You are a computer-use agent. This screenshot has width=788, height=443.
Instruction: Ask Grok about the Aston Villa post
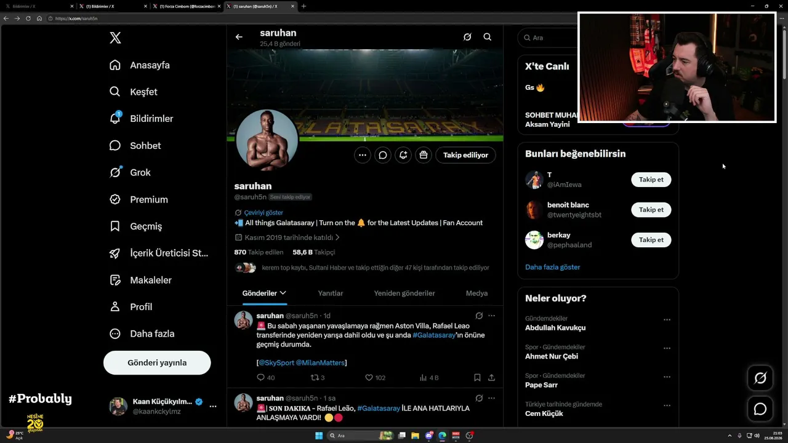point(479,316)
